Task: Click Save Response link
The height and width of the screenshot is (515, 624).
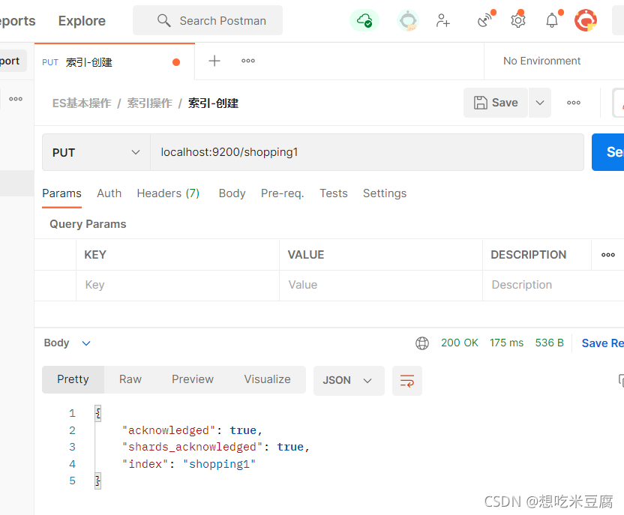Action: (x=602, y=343)
